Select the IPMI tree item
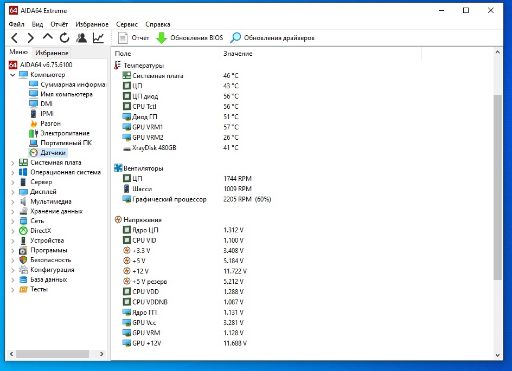This screenshot has width=512, height=371. [x=47, y=113]
